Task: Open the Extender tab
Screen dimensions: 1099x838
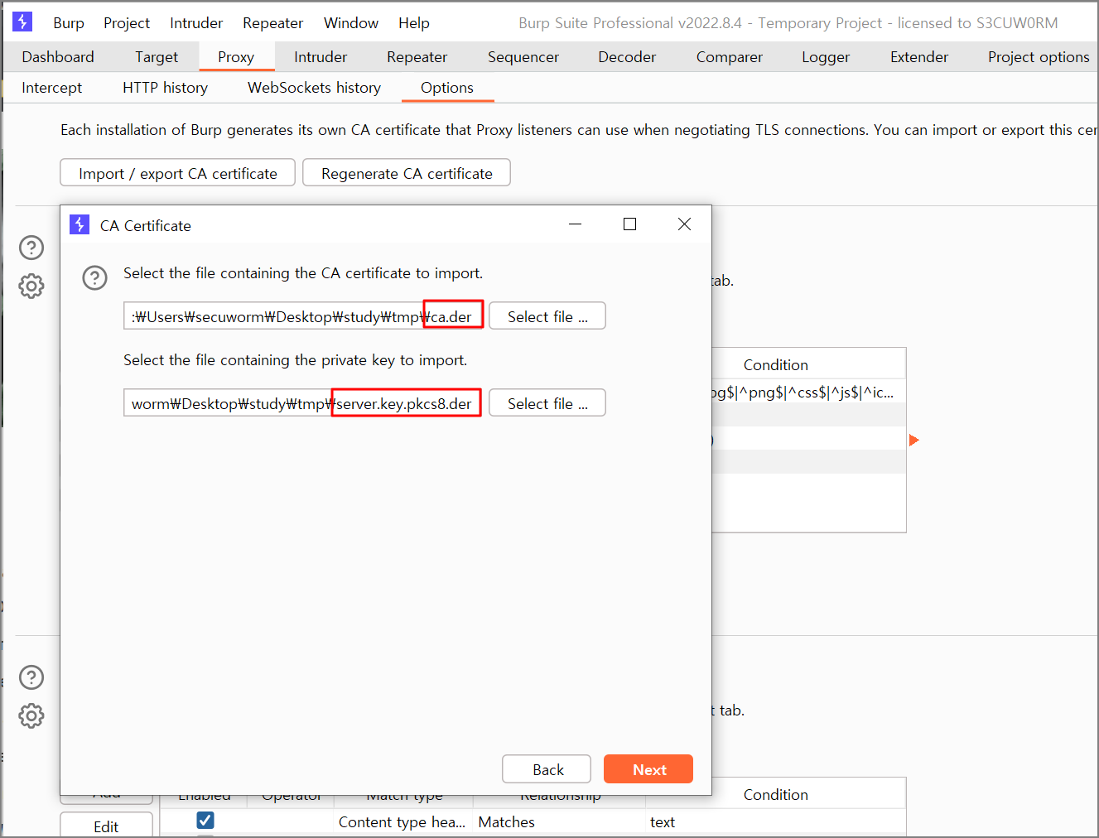Action: 919,57
